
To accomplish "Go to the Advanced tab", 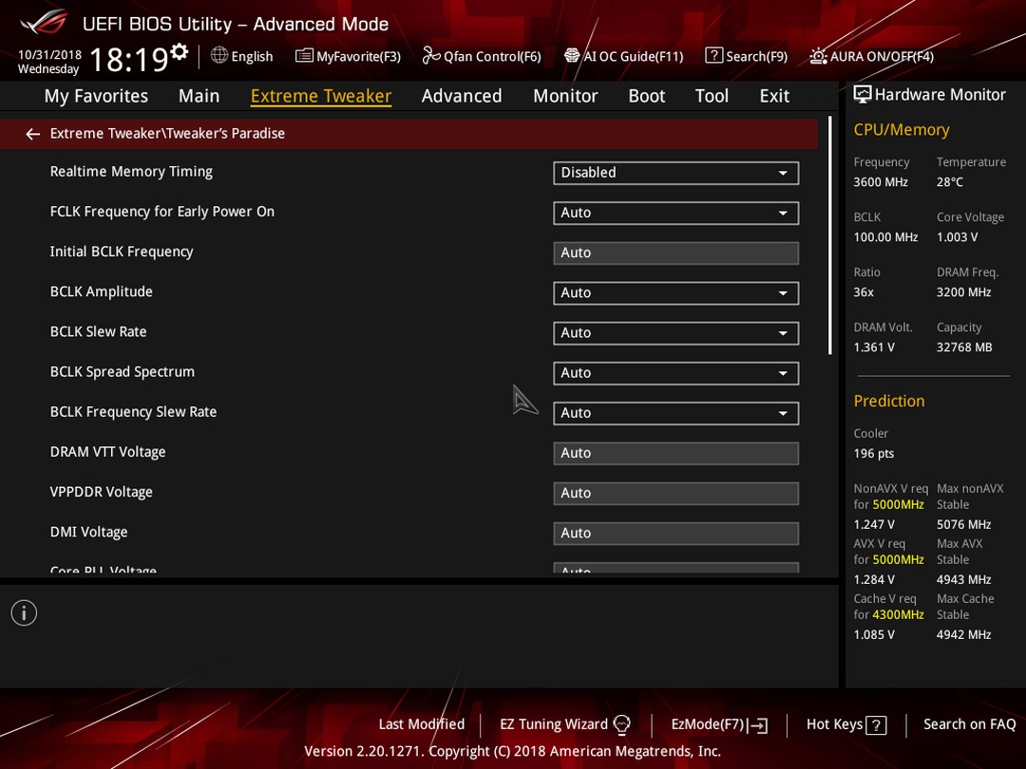I will pos(462,96).
